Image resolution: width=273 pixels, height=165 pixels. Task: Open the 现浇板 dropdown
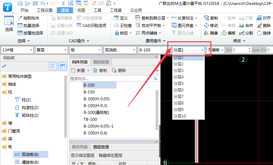coord(120,50)
